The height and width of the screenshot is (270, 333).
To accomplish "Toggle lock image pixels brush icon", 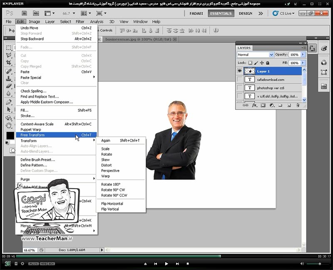I will [256, 63].
